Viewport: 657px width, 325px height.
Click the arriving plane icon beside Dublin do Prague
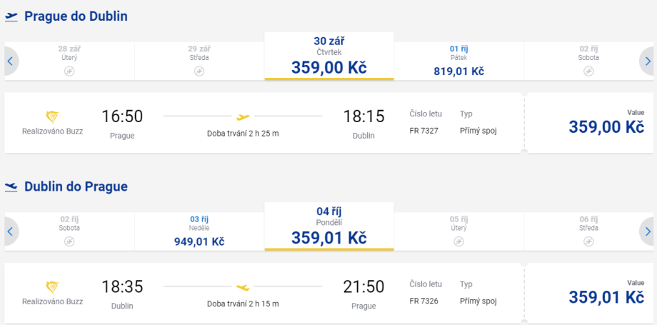[11, 187]
